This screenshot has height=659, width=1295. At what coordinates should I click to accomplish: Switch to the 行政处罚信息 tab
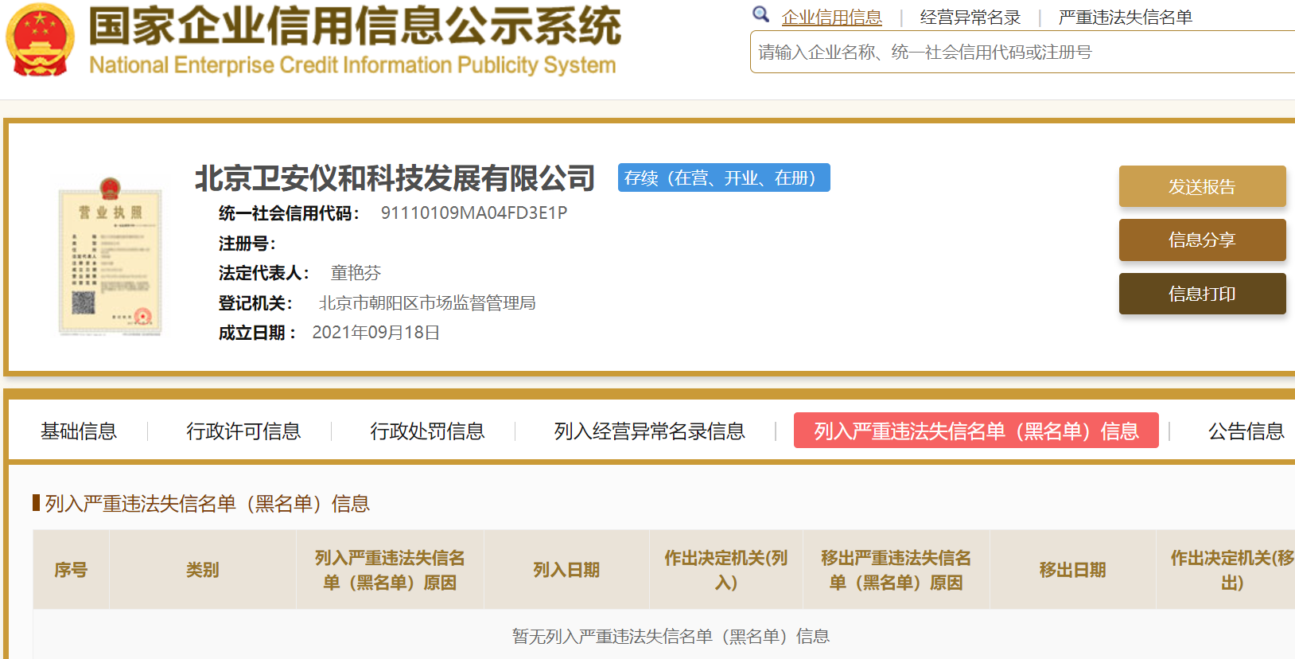tap(427, 431)
